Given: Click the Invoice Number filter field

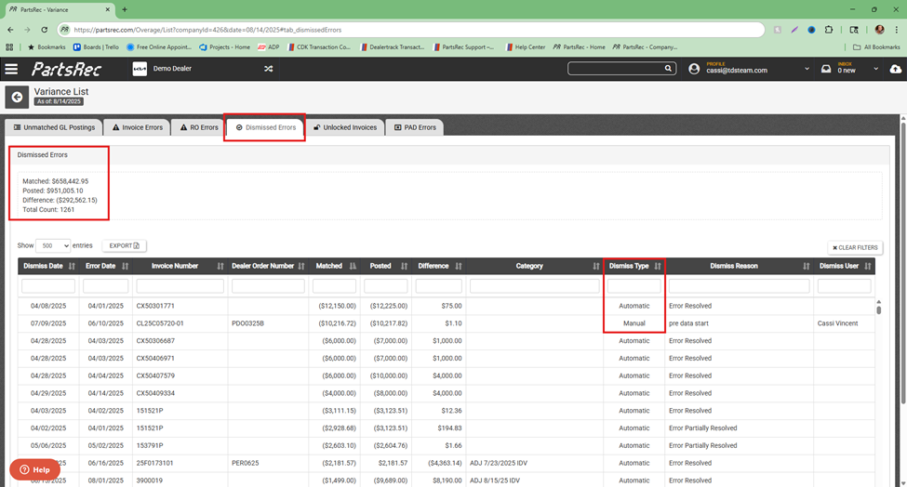Looking at the screenshot, I should (x=180, y=286).
